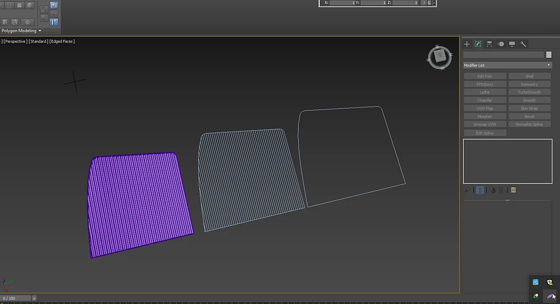The image size is (560, 304).
Task: Select the Element sub-object cube icon
Action: pyautogui.click(x=29, y=5)
